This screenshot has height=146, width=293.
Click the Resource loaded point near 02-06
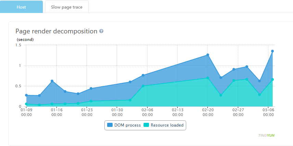(x=143, y=86)
